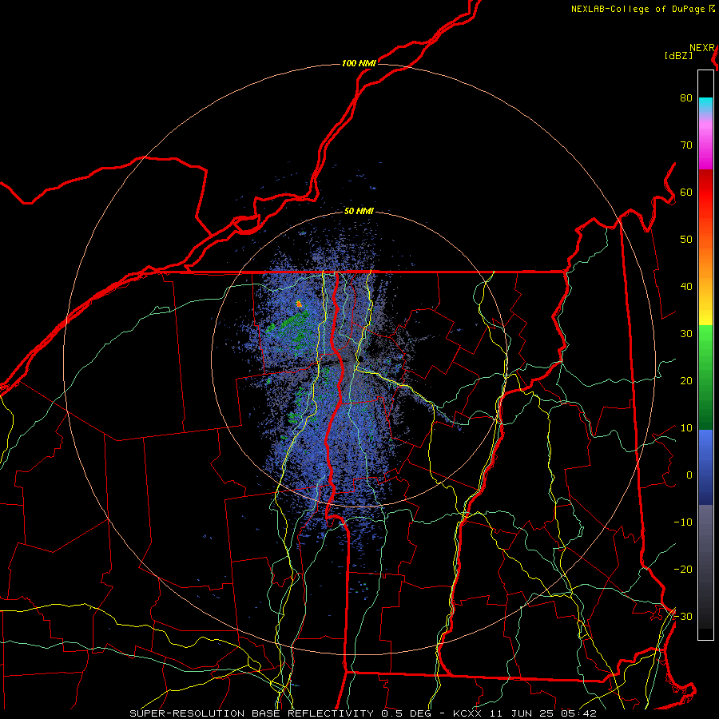Click the 50 value on the dBZ scale
The width and height of the screenshot is (719, 719).
tap(686, 240)
